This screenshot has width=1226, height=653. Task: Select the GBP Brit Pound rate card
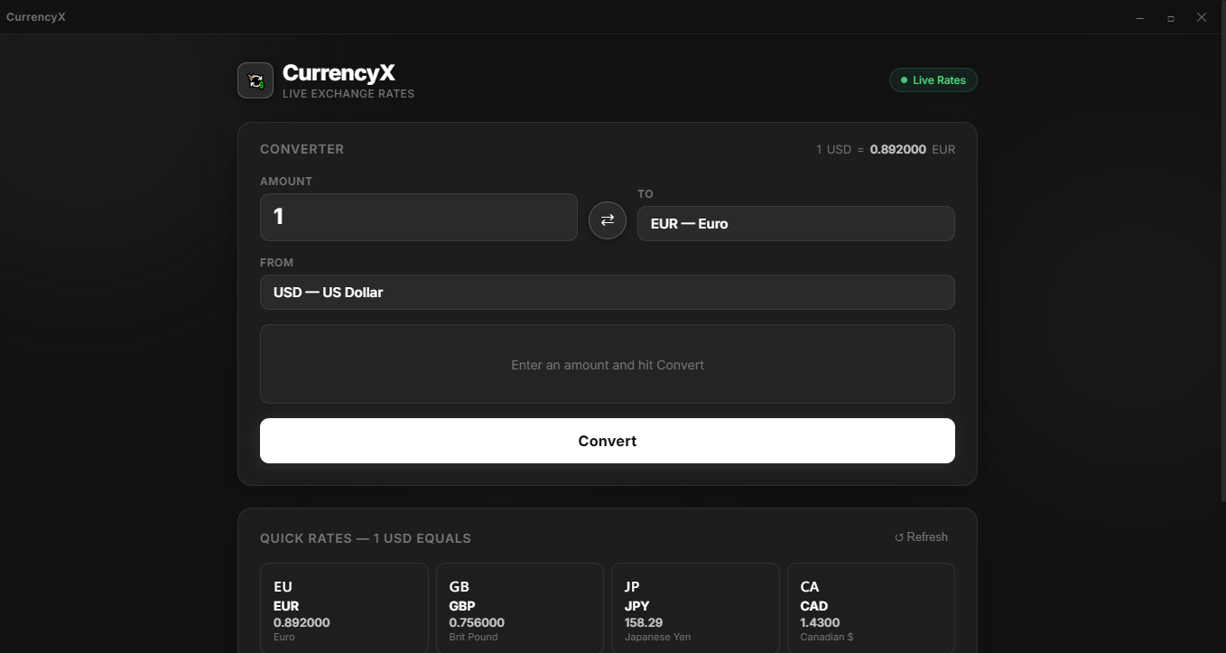click(520, 608)
